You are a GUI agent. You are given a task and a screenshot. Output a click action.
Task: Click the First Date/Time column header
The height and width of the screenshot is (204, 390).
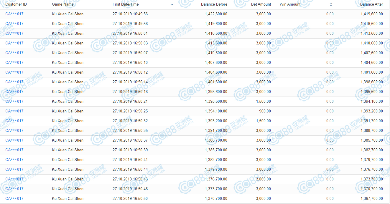point(126,4)
